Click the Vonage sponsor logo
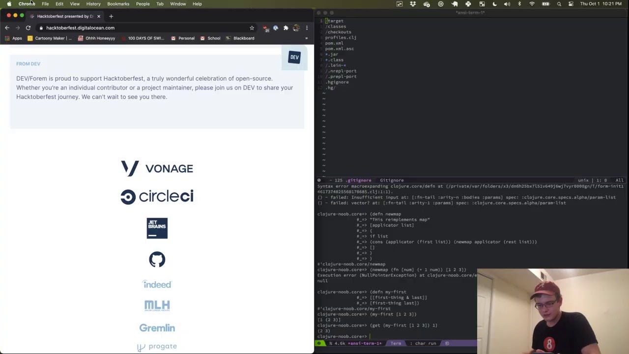The height and width of the screenshot is (354, 629). click(157, 169)
